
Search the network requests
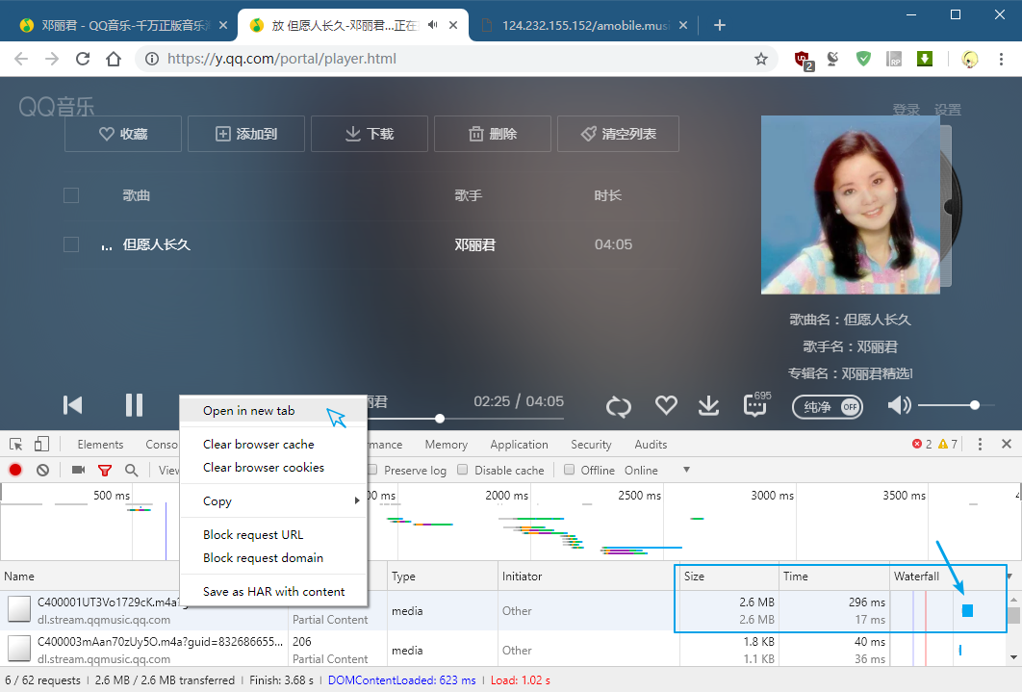coord(132,470)
